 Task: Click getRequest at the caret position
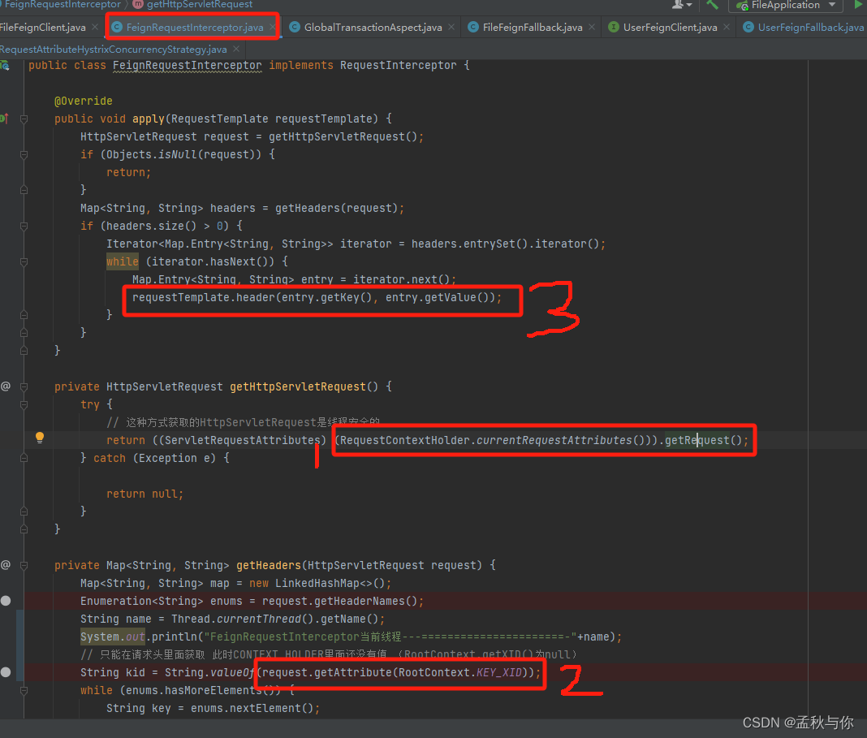click(x=697, y=440)
